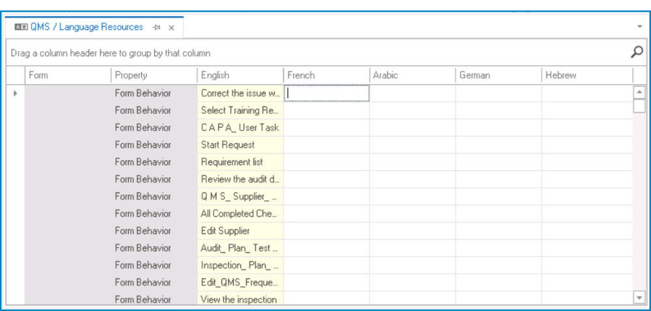
Task: Click the first row indicator arrow
Action: (x=16, y=93)
